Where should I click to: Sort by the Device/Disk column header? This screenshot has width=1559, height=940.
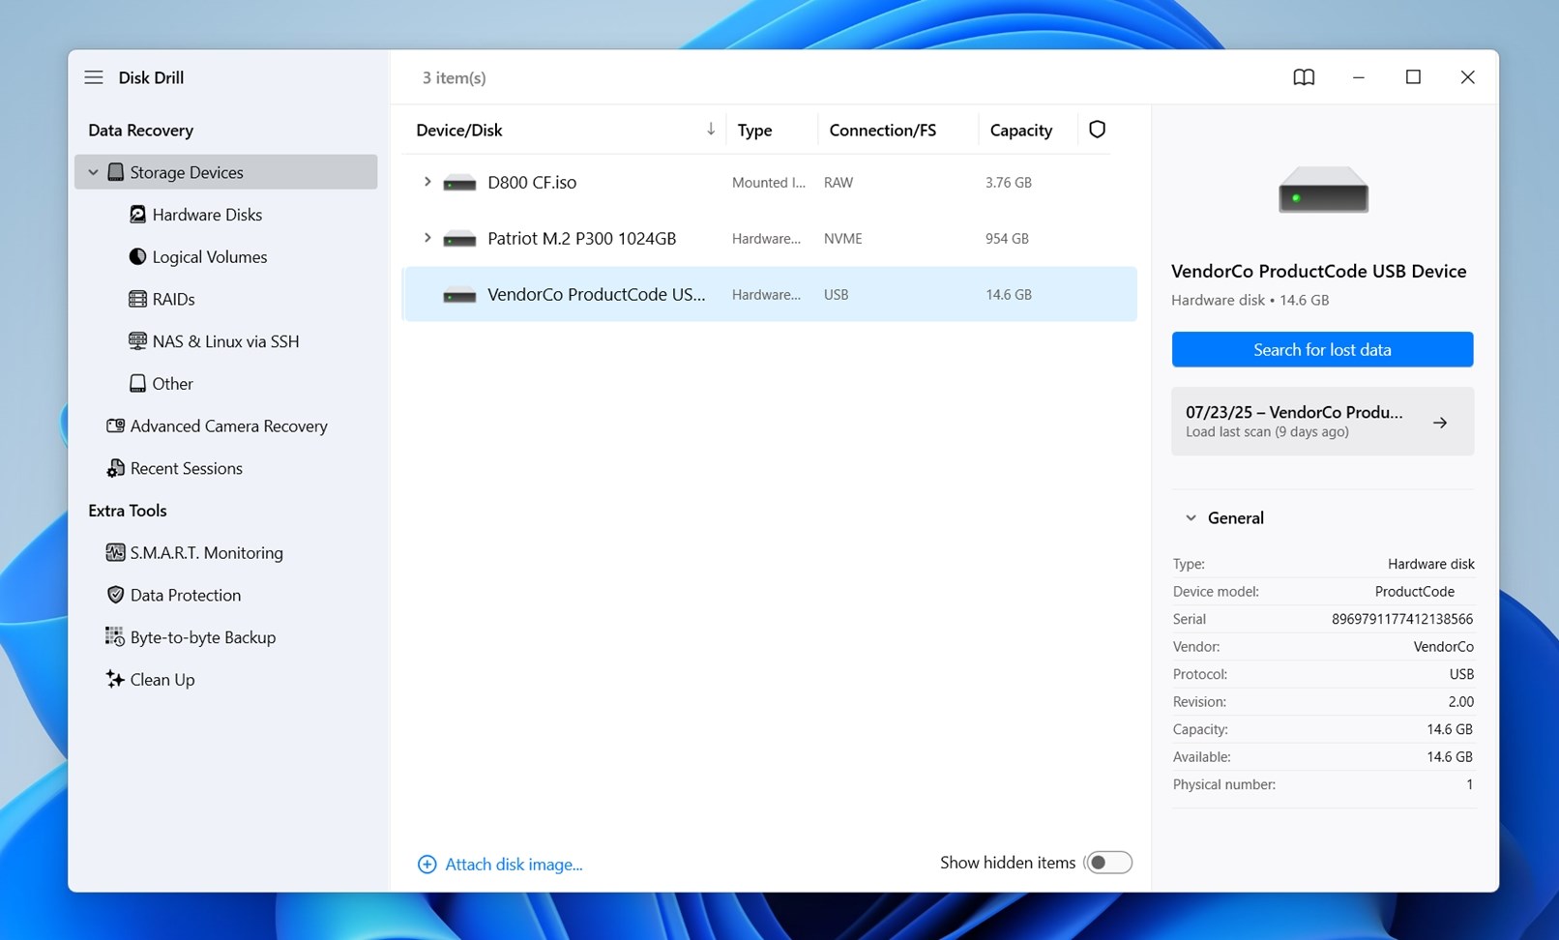pos(459,130)
